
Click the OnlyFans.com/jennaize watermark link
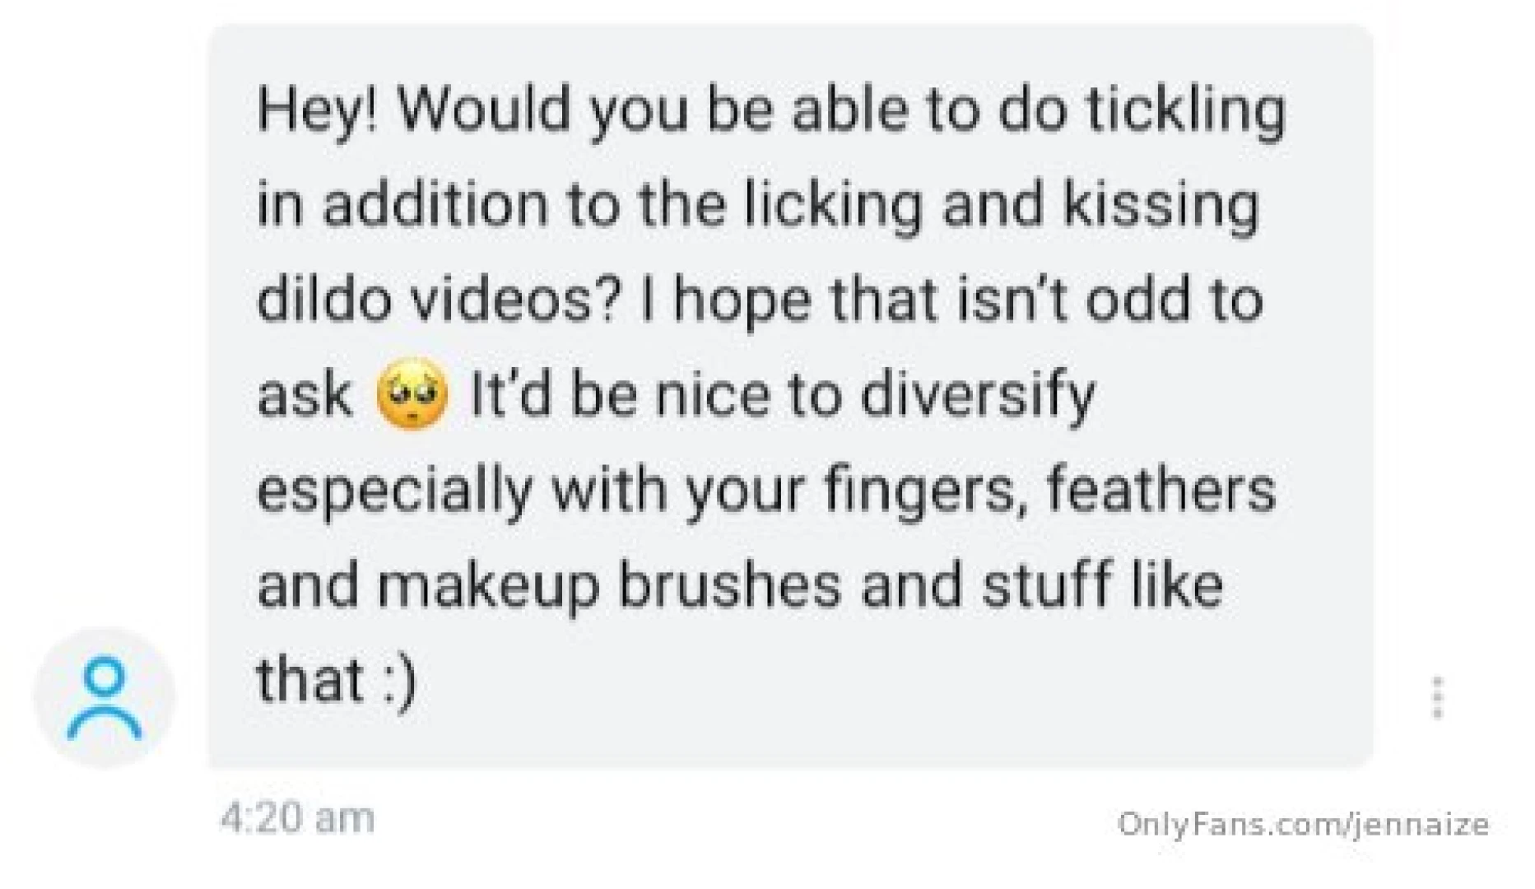pos(1303,824)
